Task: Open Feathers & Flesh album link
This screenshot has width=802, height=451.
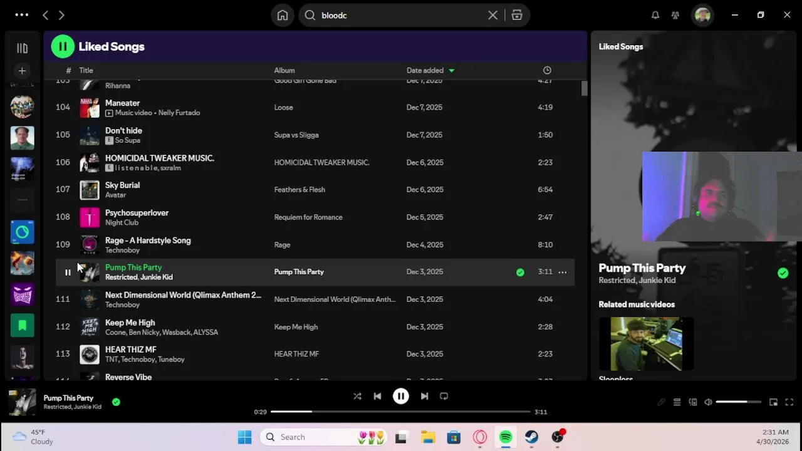Action: [299, 190]
